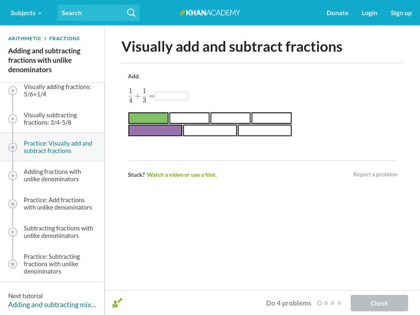Focus the fraction answer input box
Image resolution: width=420 pixels, height=315 pixels.
[172, 96]
